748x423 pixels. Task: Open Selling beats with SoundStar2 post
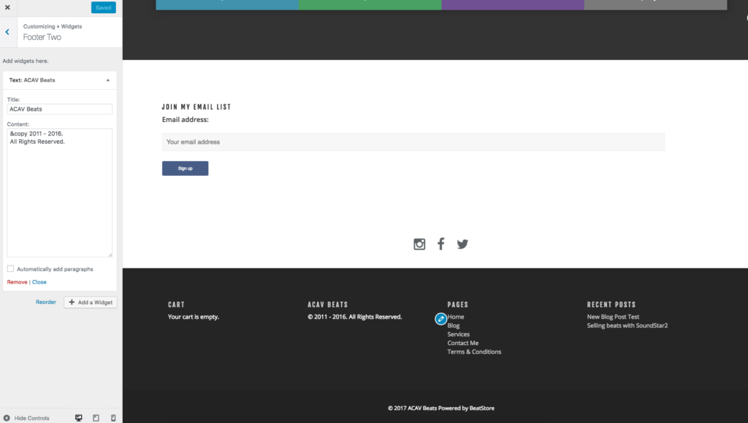pyautogui.click(x=627, y=326)
